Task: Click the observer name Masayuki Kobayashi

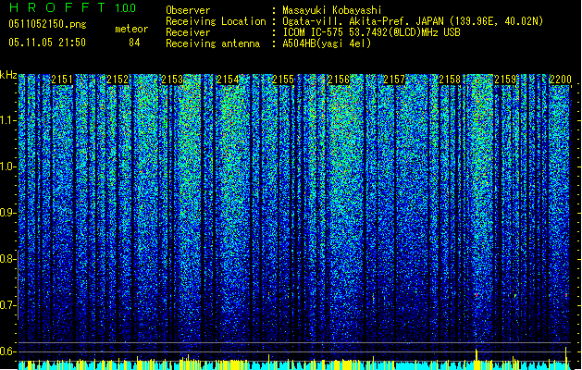Action: [x=332, y=10]
